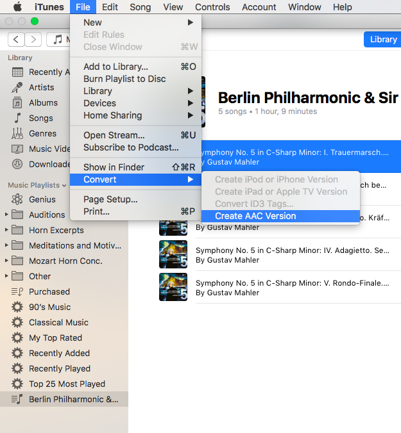Click the music note media picker icon
401x433 pixels.
(58, 40)
